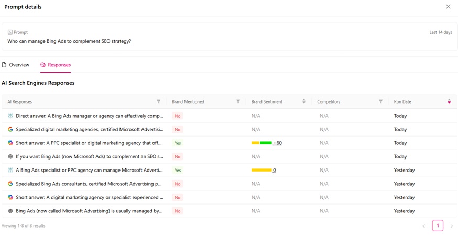Viewport: 458px width, 238px height.
Task: Click the Copilot icon on the PPC specialist row
Action: [10, 143]
